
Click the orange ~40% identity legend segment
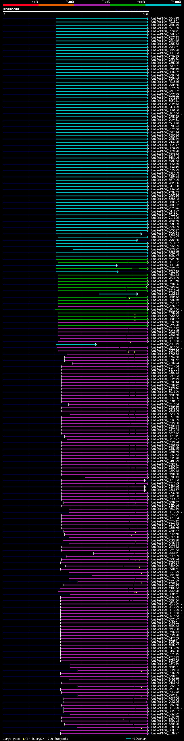56,5
